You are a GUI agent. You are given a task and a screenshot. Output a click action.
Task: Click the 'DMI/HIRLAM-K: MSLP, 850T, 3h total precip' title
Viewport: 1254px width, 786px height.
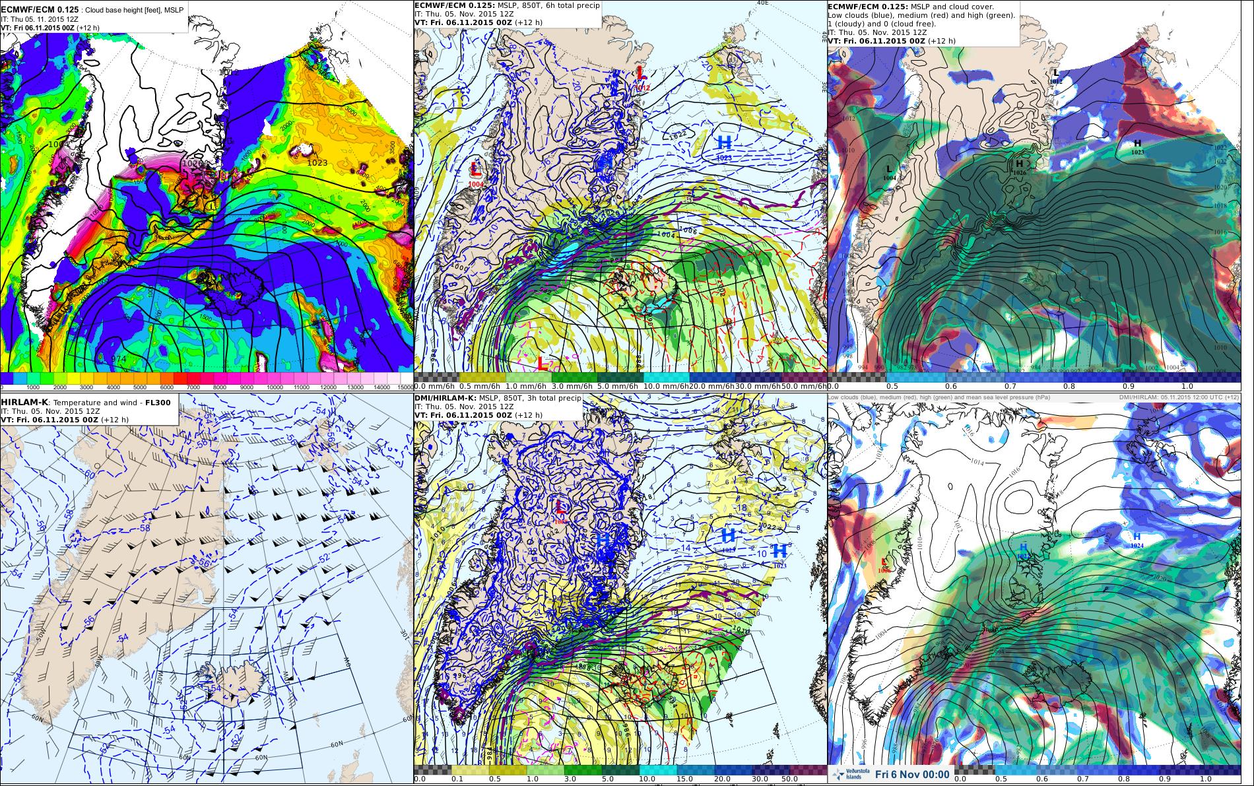498,399
